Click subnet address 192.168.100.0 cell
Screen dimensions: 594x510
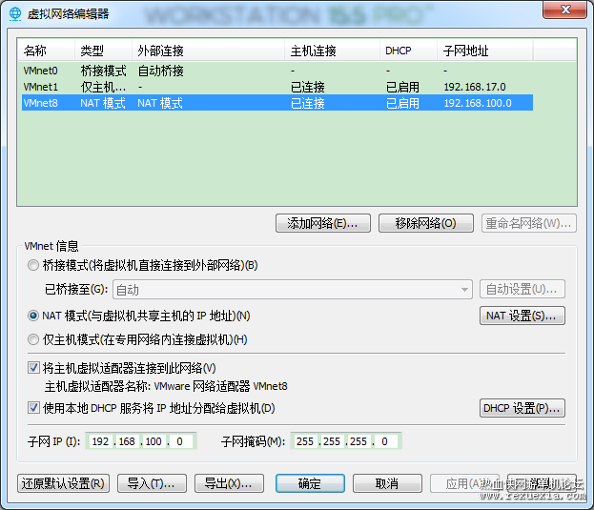coord(478,103)
